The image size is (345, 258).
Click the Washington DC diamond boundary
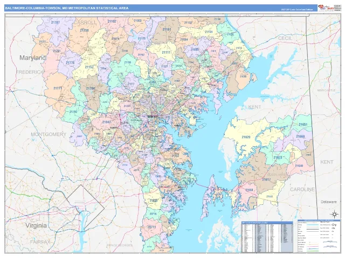pyautogui.click(x=86, y=207)
